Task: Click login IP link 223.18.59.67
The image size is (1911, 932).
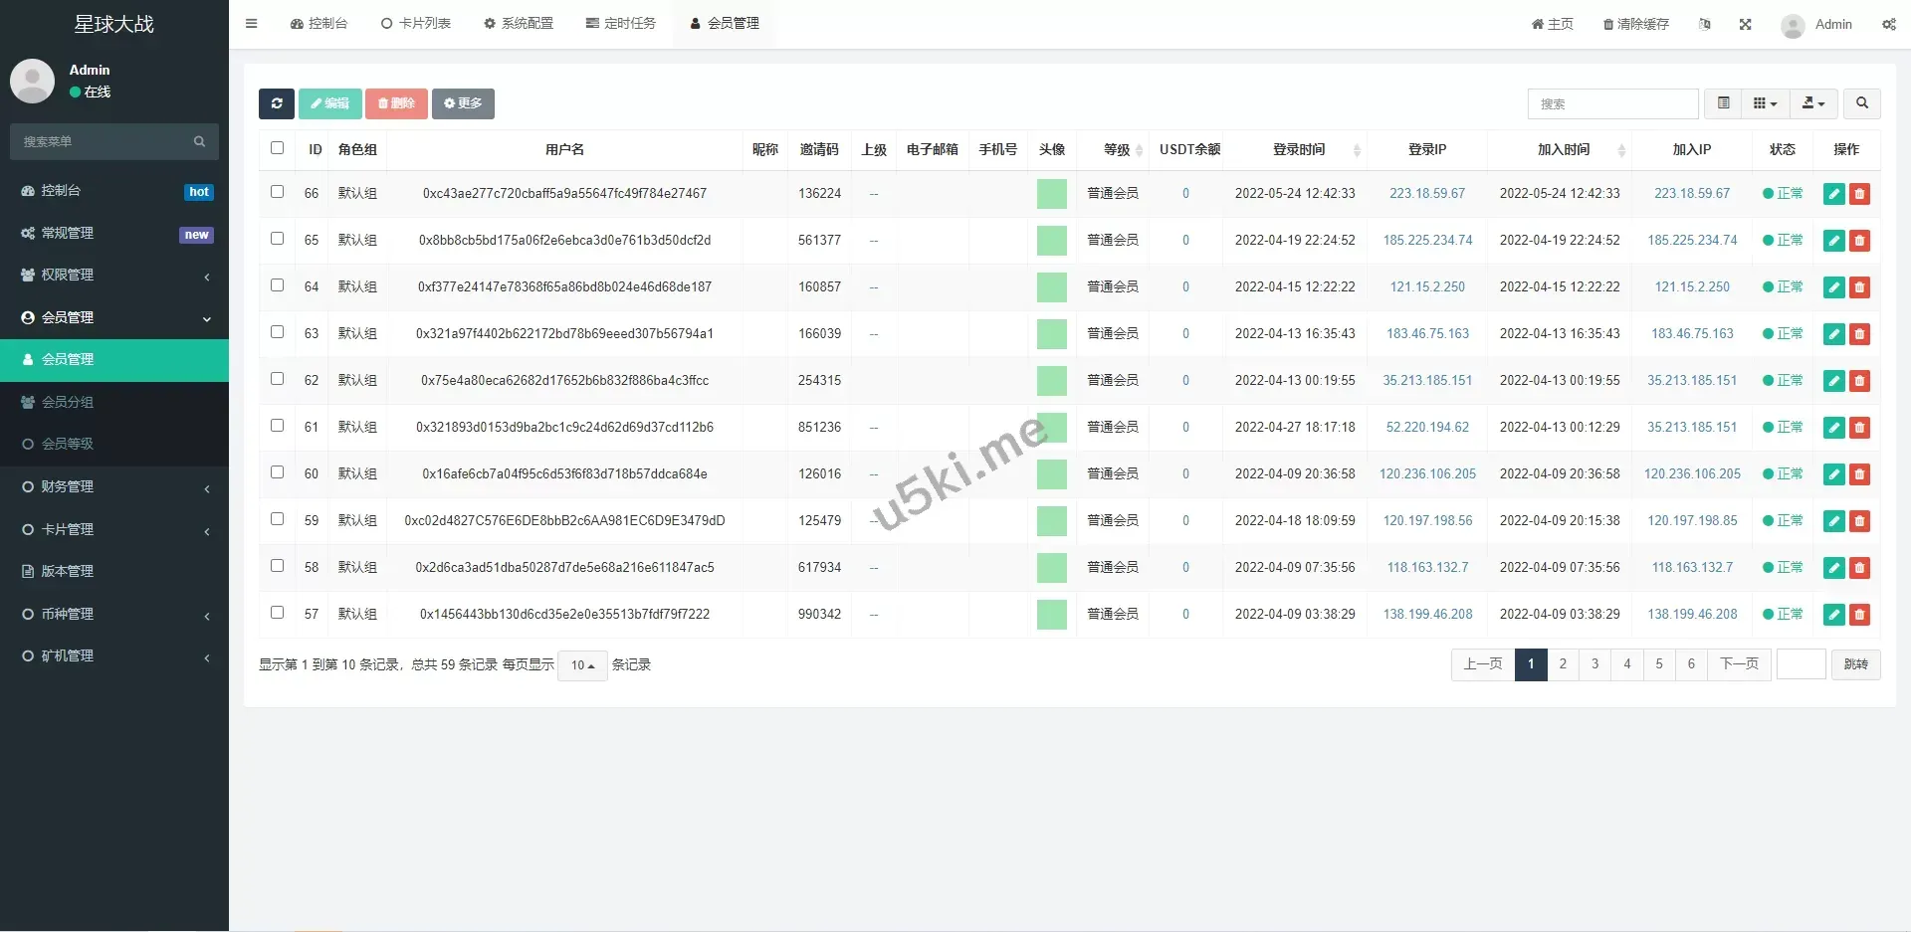Action: (1426, 194)
